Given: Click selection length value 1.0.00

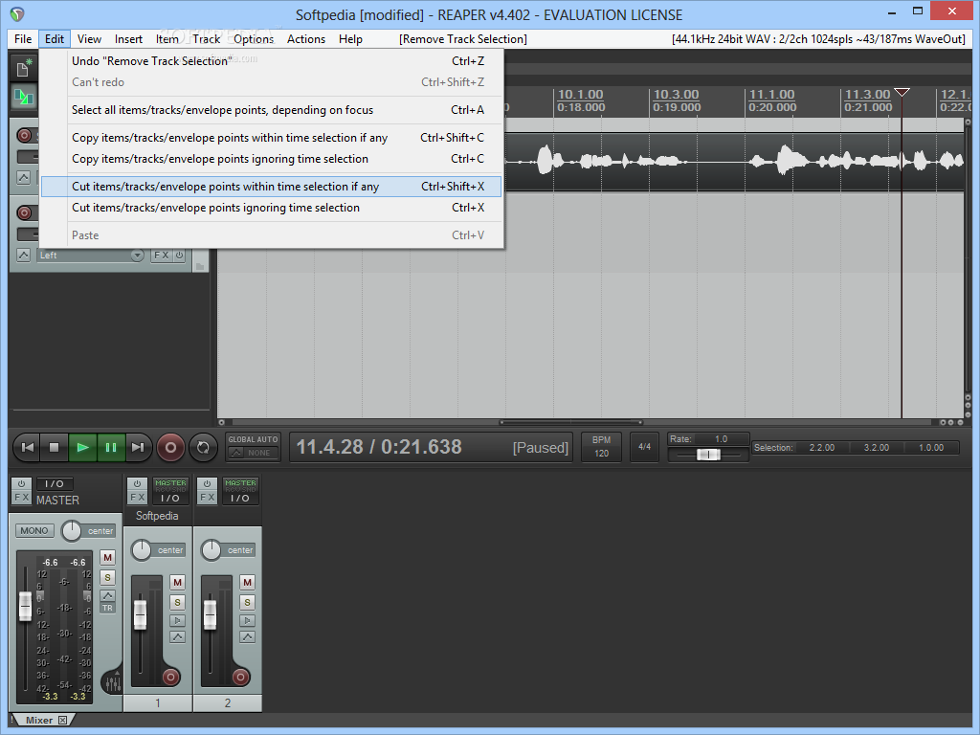Looking at the screenshot, I should (x=931, y=448).
